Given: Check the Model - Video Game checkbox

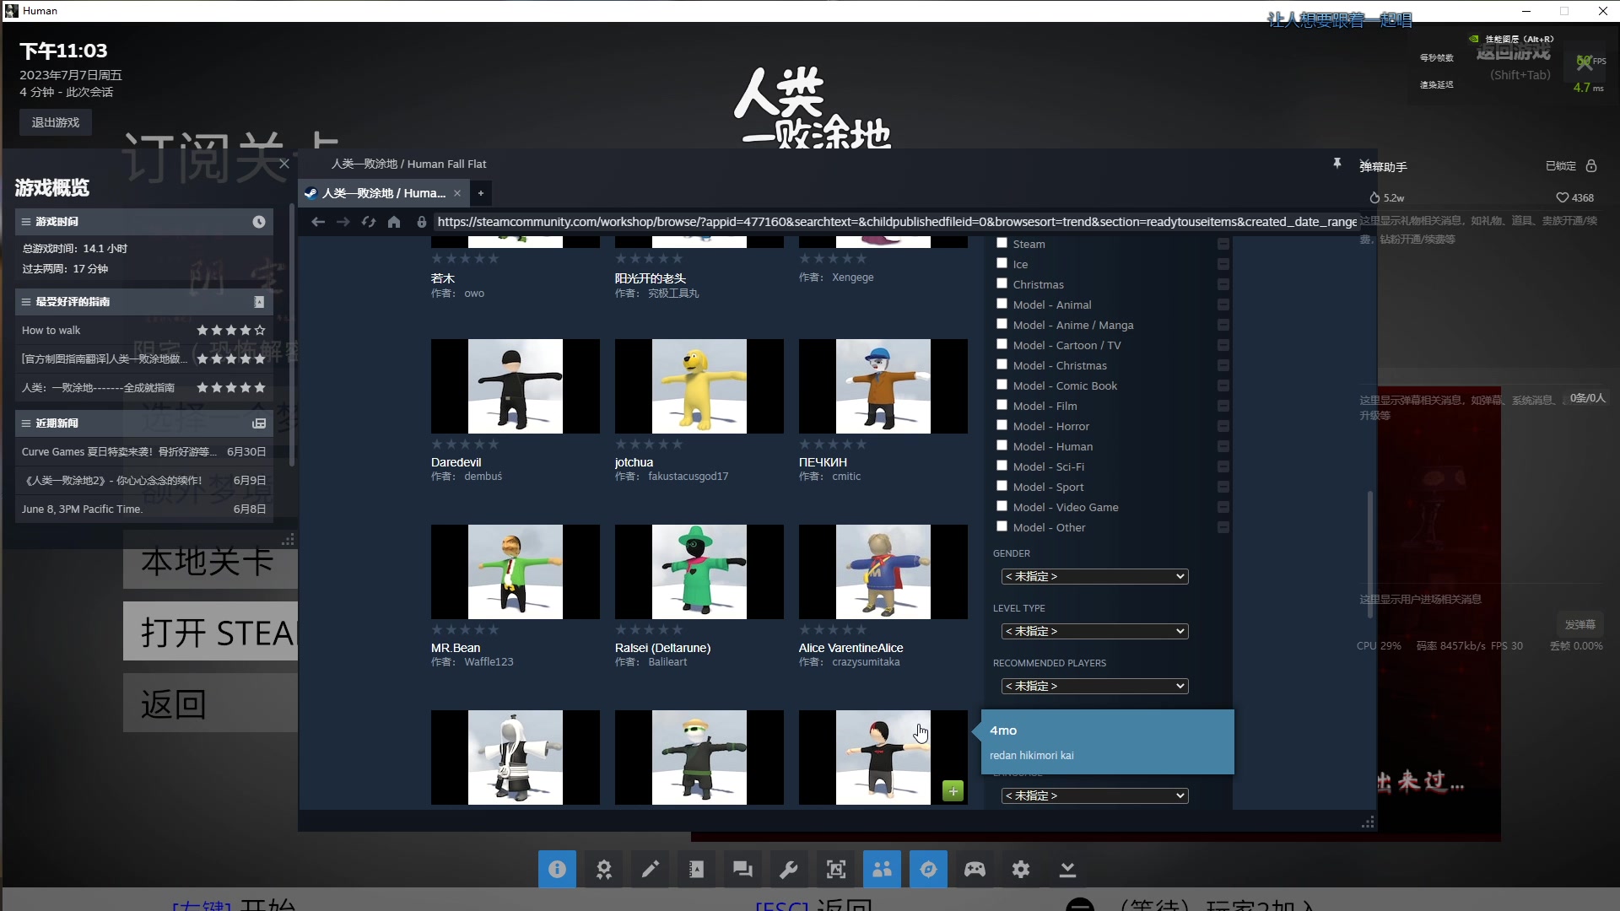Looking at the screenshot, I should coord(1002,506).
